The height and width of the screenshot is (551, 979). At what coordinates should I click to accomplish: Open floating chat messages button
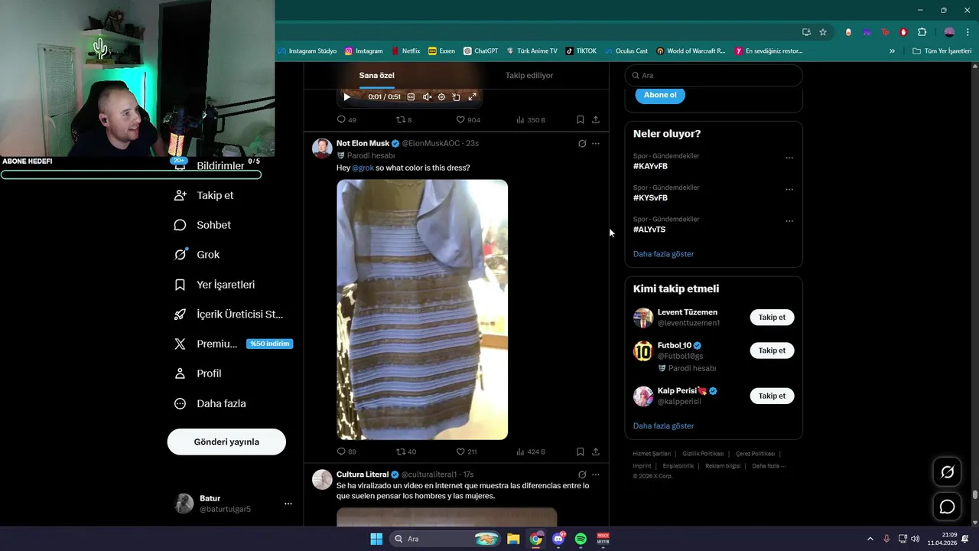click(947, 507)
